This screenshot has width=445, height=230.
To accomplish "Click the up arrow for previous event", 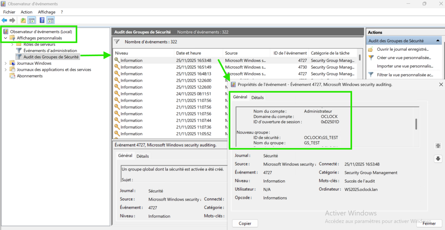I will point(438,146).
